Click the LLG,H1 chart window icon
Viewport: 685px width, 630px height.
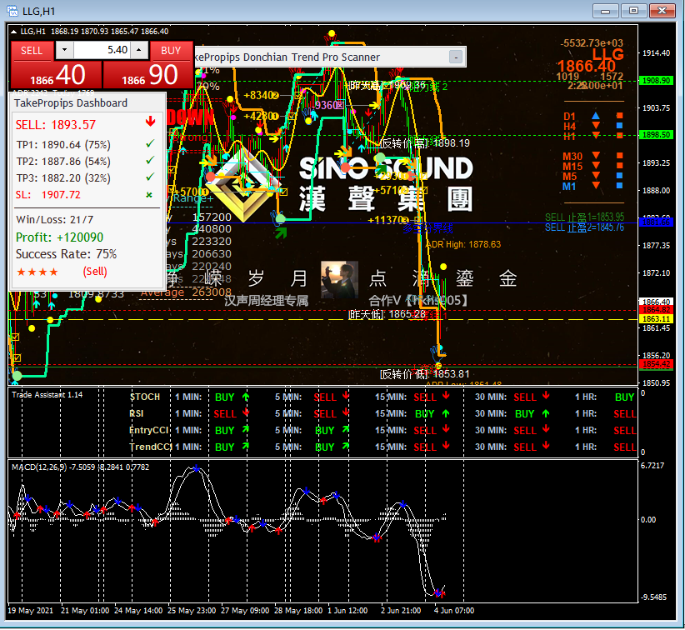(x=12, y=11)
